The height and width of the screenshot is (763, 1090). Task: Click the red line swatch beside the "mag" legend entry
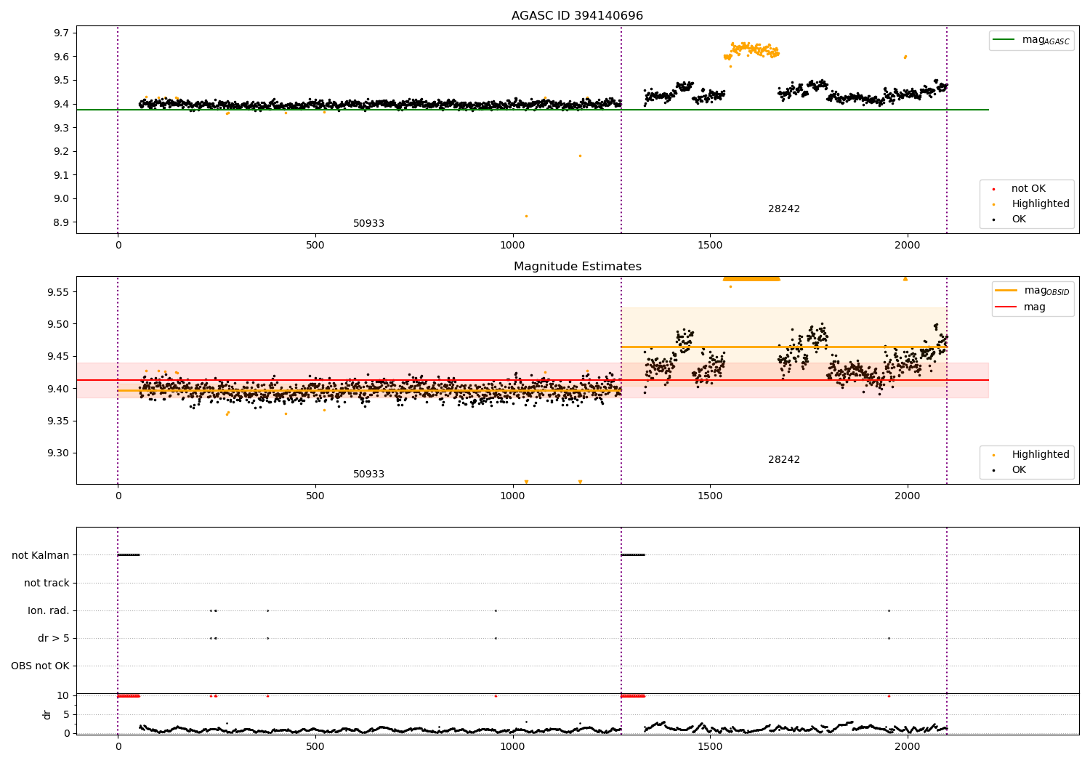coord(1006,307)
